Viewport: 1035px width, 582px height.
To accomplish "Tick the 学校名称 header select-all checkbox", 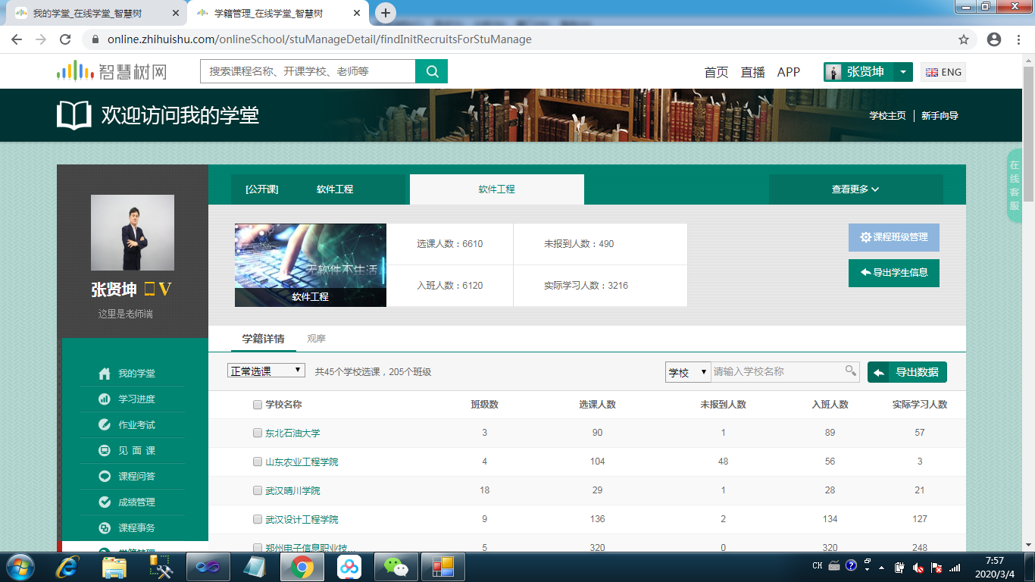I will (258, 405).
